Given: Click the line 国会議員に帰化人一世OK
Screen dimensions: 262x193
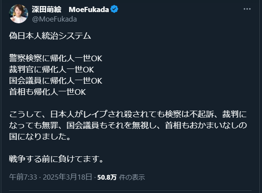Looking at the screenshot, I should (56, 81).
